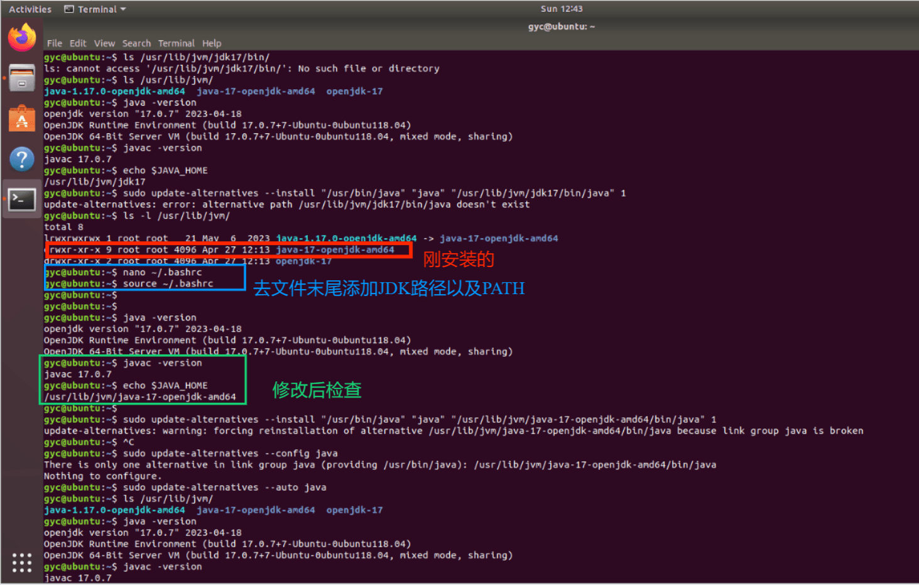
Task: Click the red-boxed java-17-openjdk-amd64 directory name
Action: click(340, 249)
